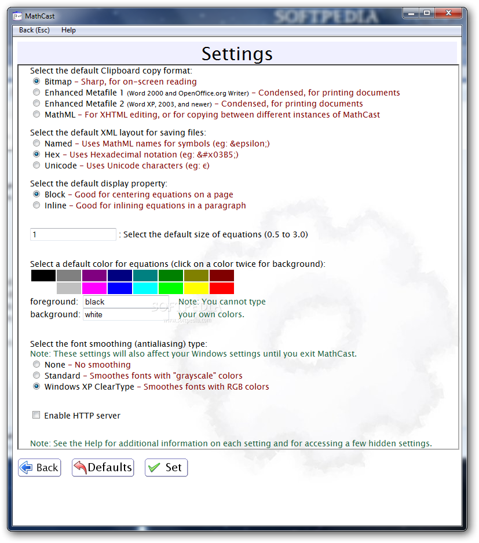
Task: Pick the black color swatch
Action: coord(43,276)
